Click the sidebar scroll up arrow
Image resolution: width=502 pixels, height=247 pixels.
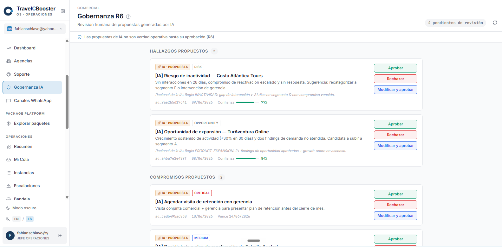coord(67,41)
